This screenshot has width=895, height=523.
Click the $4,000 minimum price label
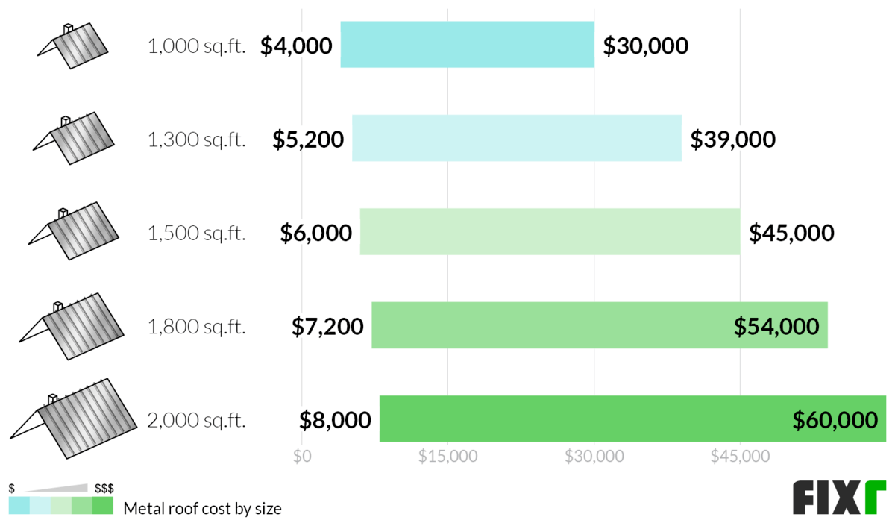[296, 46]
